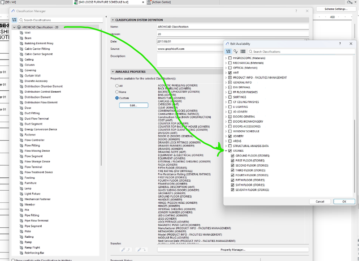Image resolution: width=359 pixels, height=261 pixels.
Task: Click the Pile classification icon
Action: [x=22, y=210]
